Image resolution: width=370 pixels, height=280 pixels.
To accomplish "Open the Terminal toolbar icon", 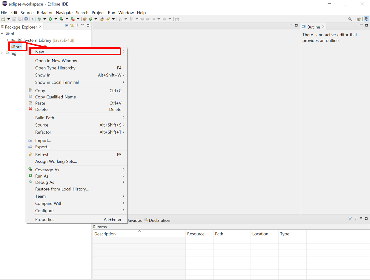I will pyautogui.click(x=26, y=19).
